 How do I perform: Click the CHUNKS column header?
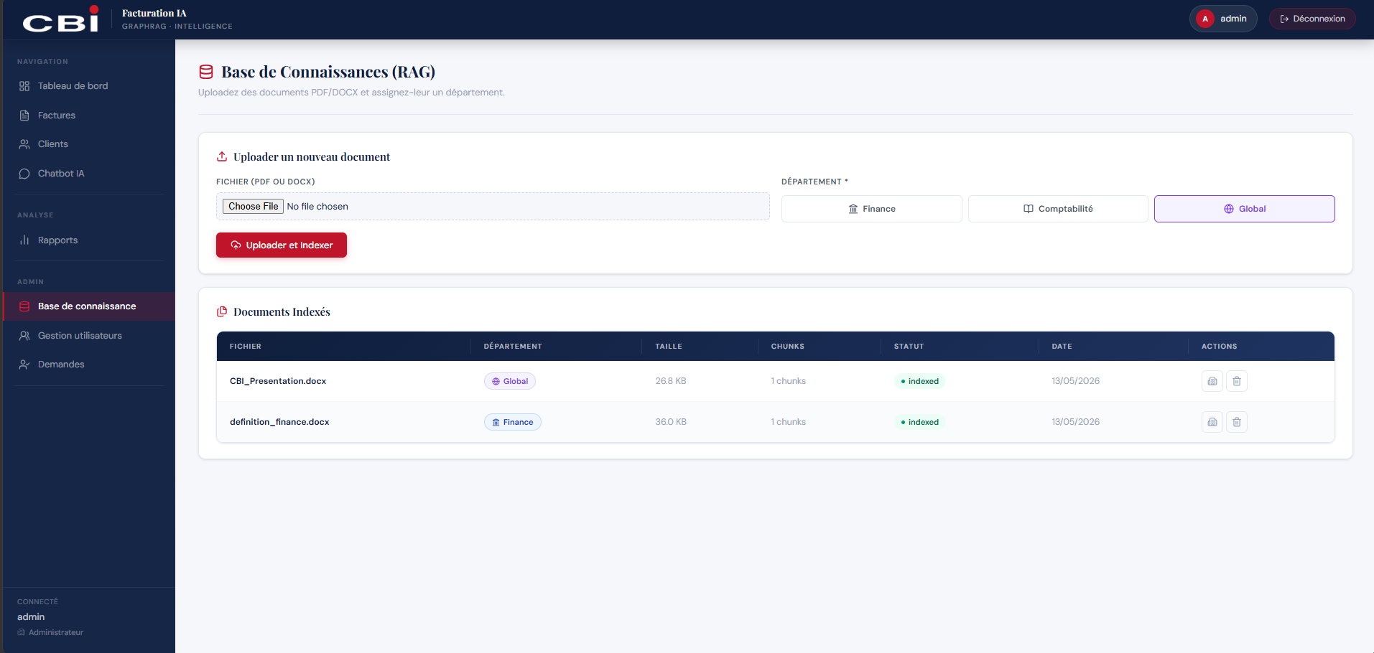788,347
